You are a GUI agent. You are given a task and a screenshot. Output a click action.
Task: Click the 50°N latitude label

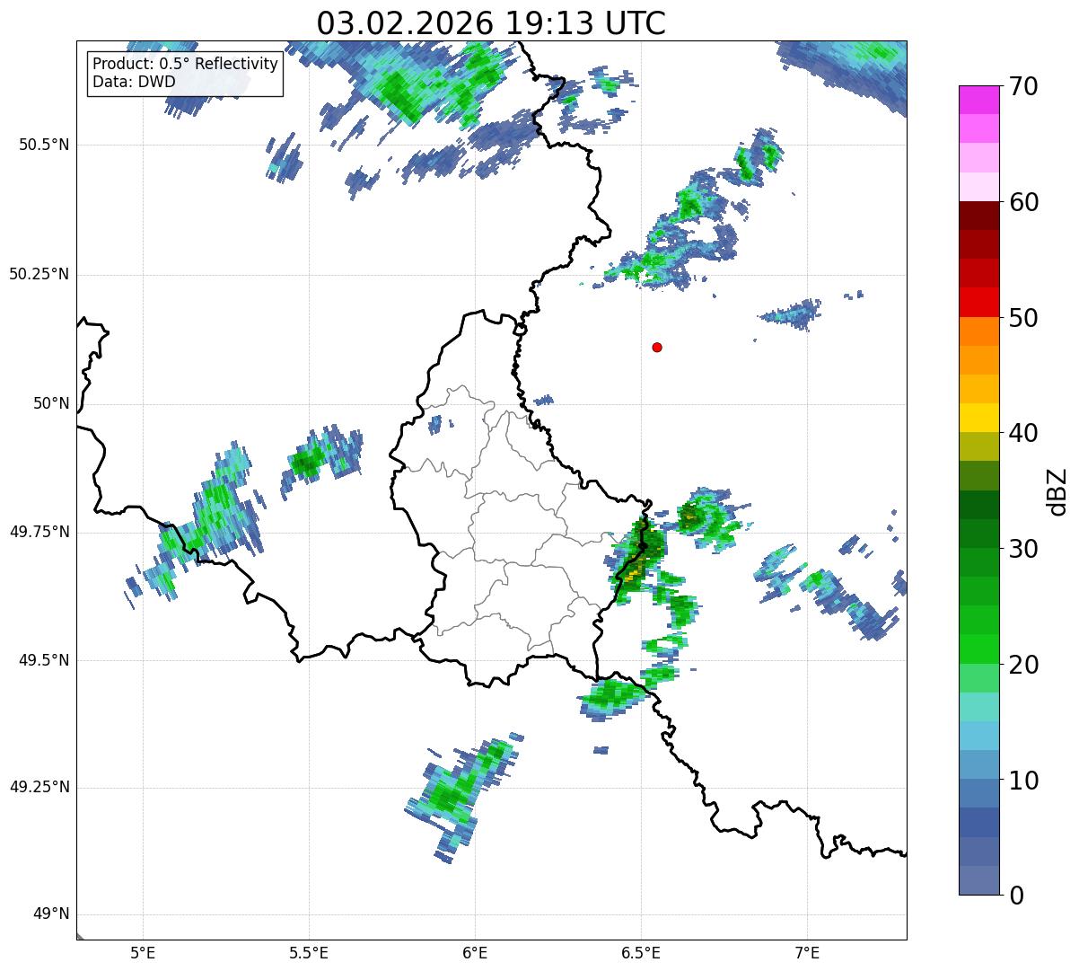click(x=51, y=403)
